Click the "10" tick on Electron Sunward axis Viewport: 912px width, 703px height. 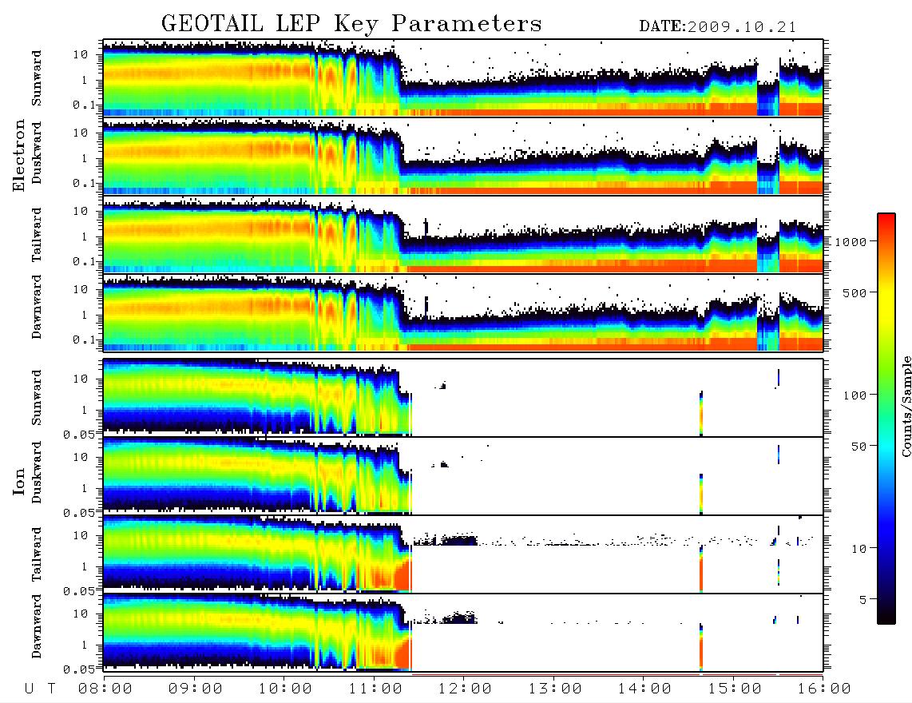(x=81, y=54)
